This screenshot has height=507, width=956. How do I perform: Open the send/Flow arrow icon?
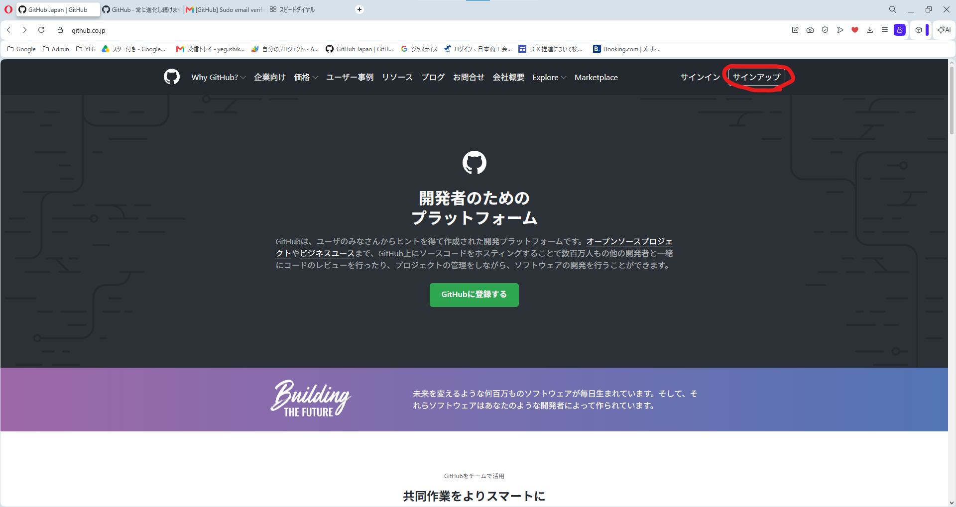tap(840, 30)
